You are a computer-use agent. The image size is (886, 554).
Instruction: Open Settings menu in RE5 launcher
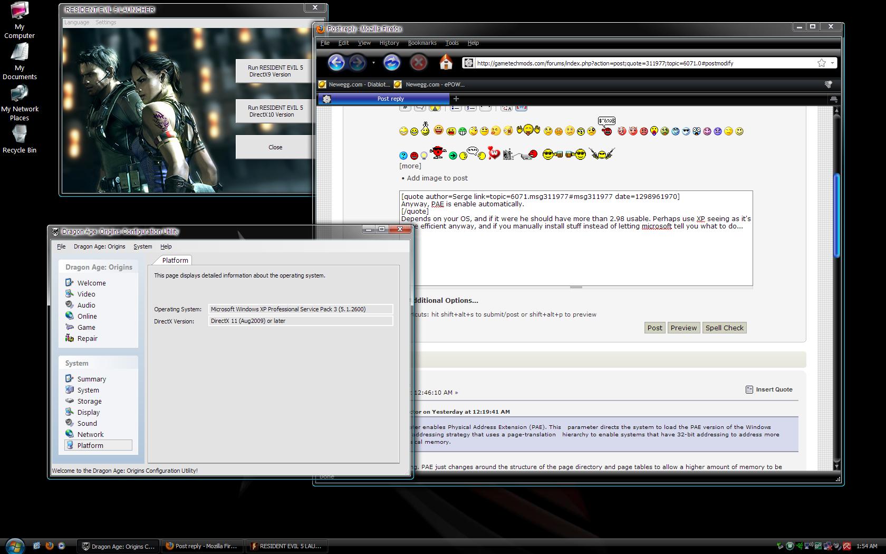pyautogui.click(x=105, y=22)
